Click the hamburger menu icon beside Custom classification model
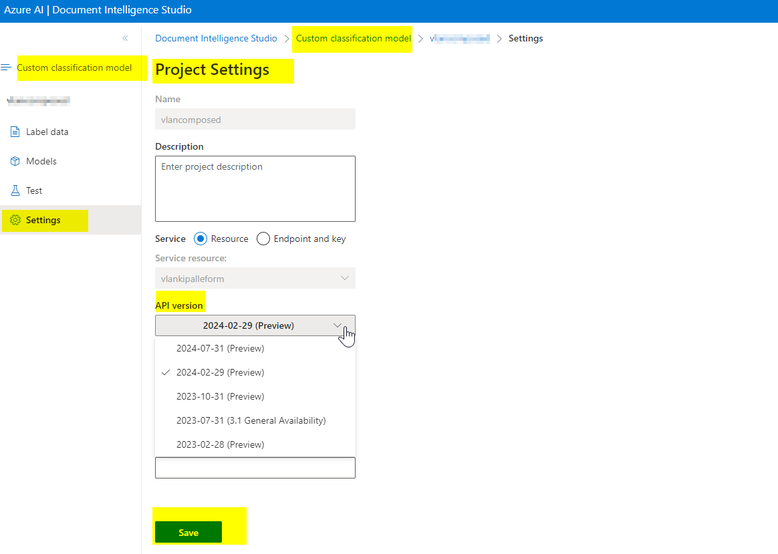 [x=6, y=67]
